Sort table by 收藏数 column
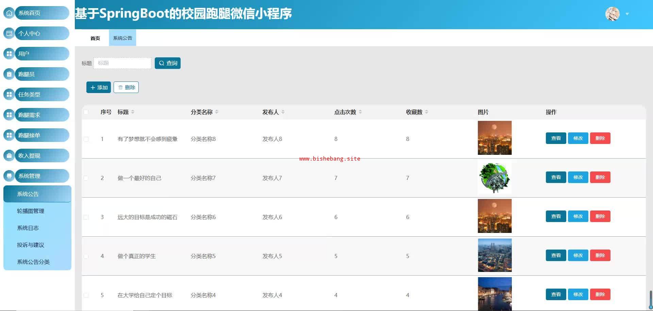The image size is (653, 311). 426,112
